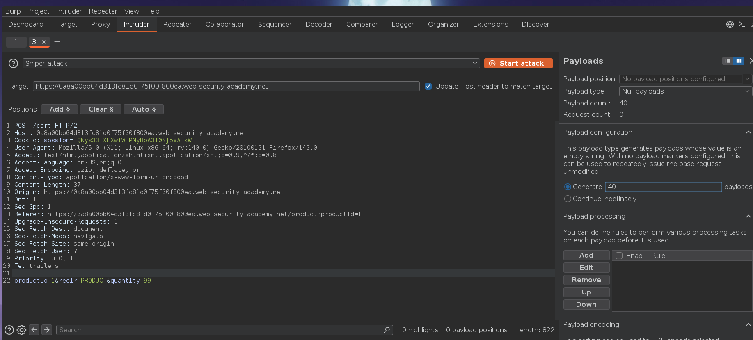Image resolution: width=753 pixels, height=340 pixels.
Task: Click the search magnifier icon
Action: coord(387,330)
